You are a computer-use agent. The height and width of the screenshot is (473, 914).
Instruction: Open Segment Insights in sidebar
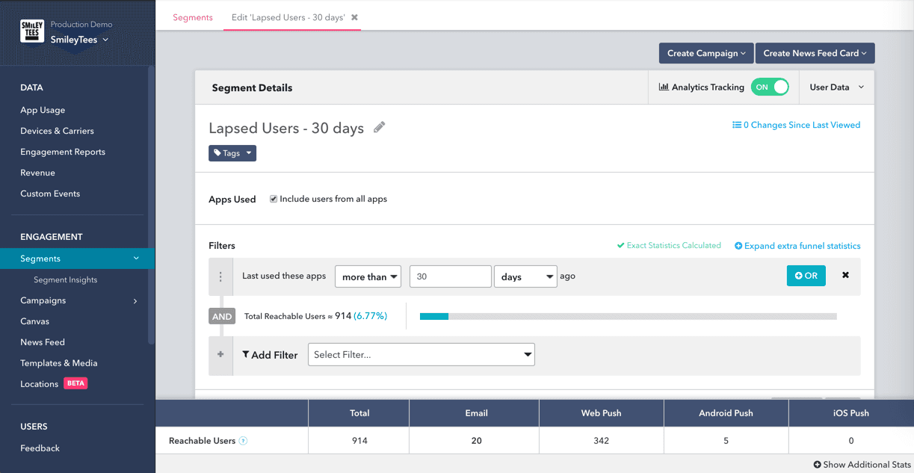(x=66, y=279)
